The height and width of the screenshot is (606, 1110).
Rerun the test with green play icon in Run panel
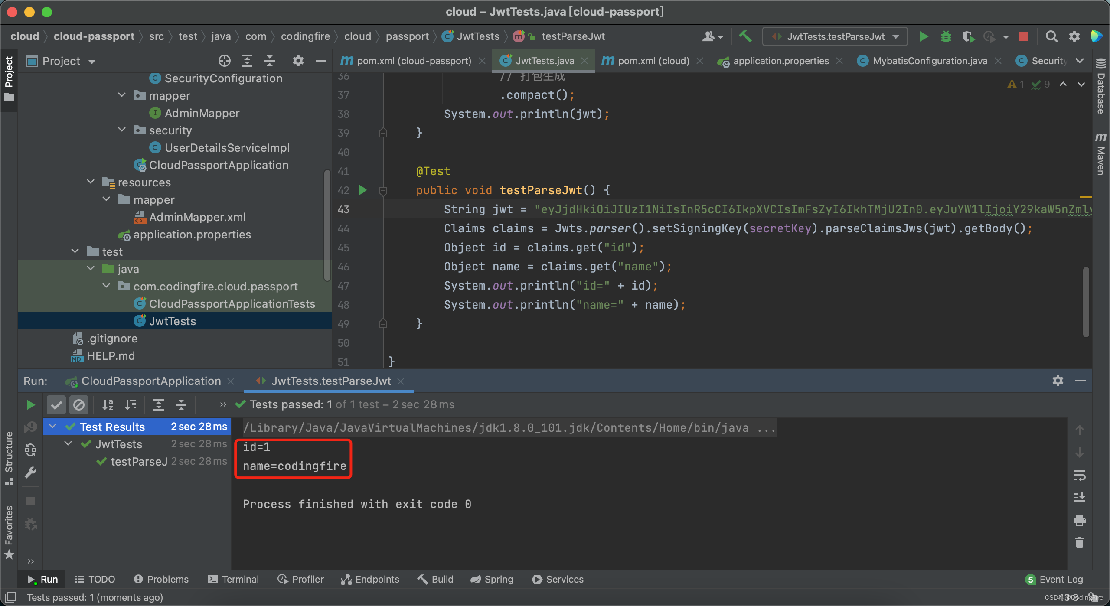click(30, 405)
